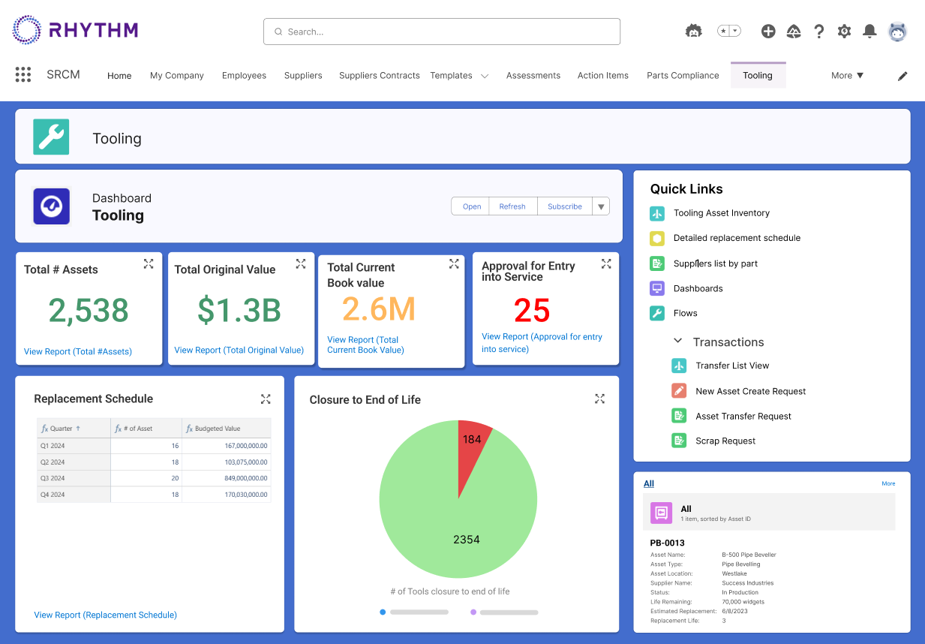This screenshot has height=644, width=925.
Task: Expand the Closure to End of Life chart
Action: click(599, 399)
